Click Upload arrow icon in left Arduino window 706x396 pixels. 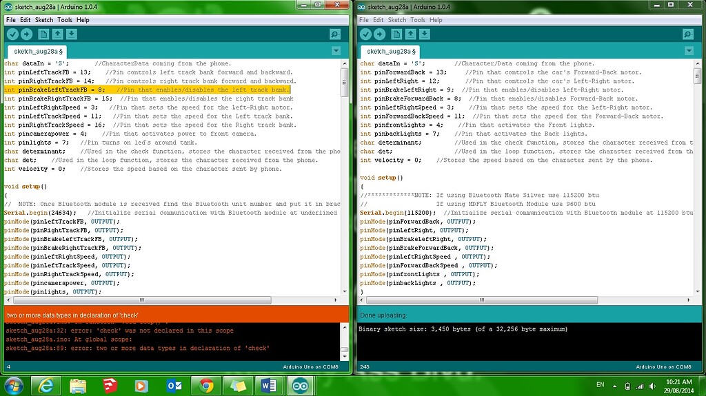[27, 34]
